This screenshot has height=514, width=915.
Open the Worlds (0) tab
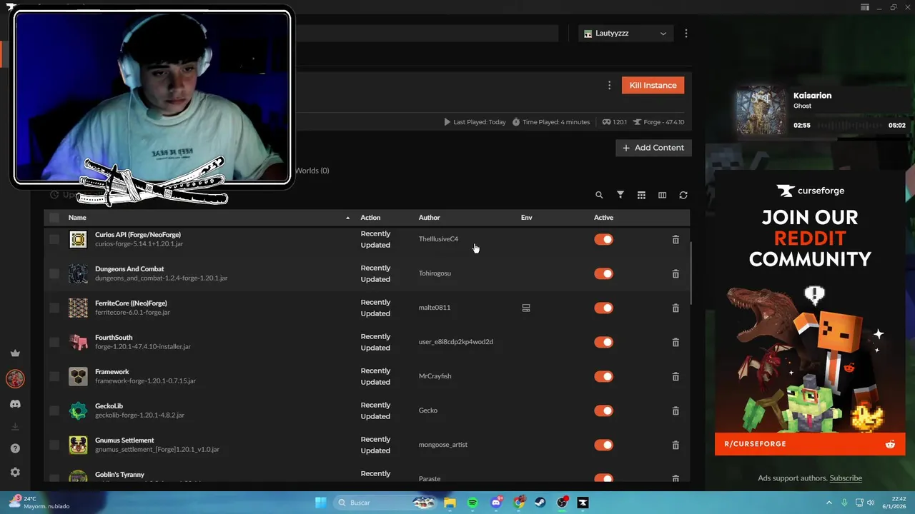coord(312,171)
